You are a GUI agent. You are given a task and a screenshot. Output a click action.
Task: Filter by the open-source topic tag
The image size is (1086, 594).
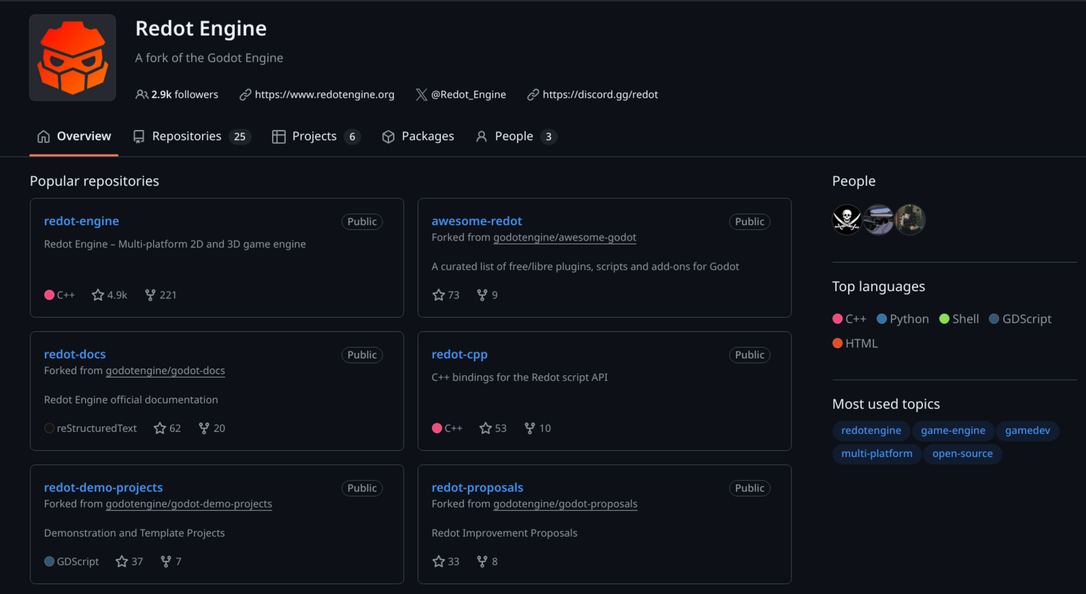click(962, 453)
